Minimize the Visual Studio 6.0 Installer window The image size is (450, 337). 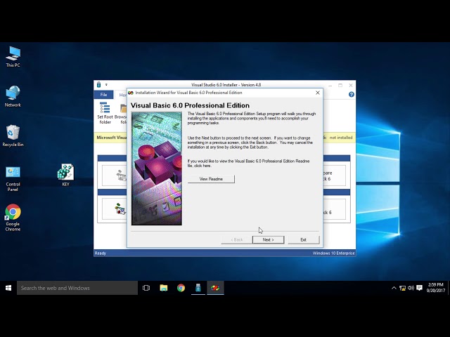pos(330,85)
